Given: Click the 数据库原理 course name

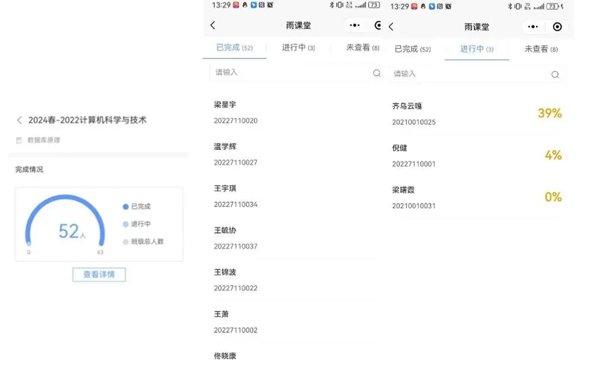Looking at the screenshot, I should (44, 140).
